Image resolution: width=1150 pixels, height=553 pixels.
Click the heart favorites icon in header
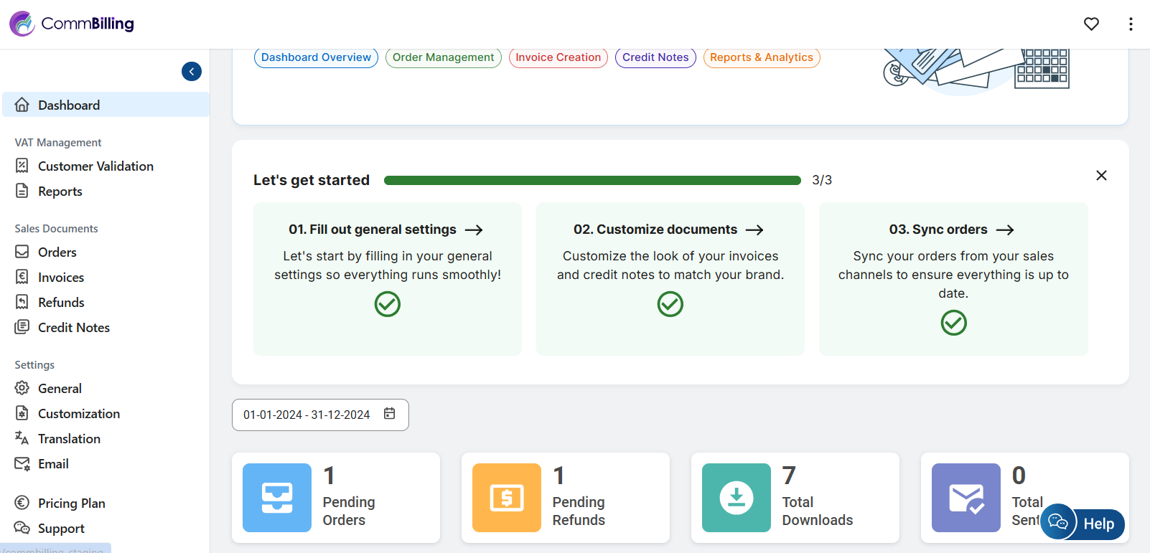(x=1091, y=24)
